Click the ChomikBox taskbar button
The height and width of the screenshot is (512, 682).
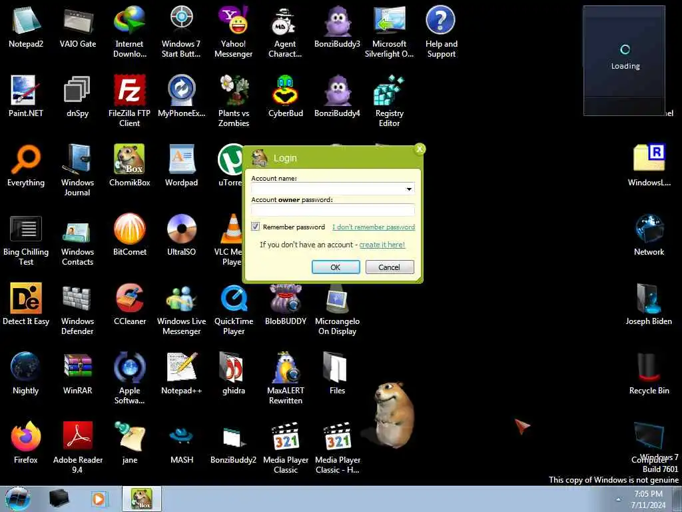click(142, 499)
